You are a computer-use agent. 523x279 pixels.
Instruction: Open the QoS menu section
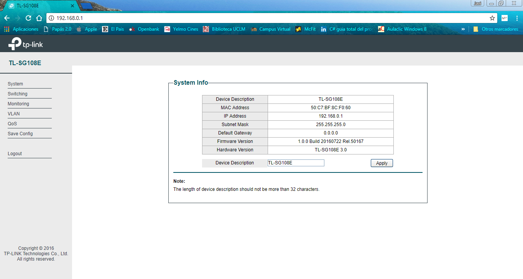12,124
